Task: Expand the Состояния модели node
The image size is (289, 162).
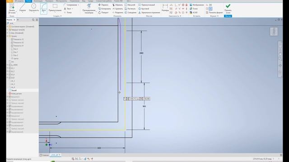Action: [x=8, y=27]
